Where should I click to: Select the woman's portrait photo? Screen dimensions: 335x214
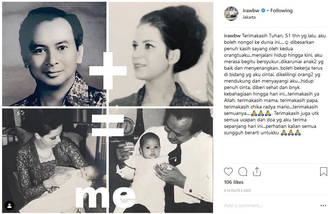tap(161, 54)
